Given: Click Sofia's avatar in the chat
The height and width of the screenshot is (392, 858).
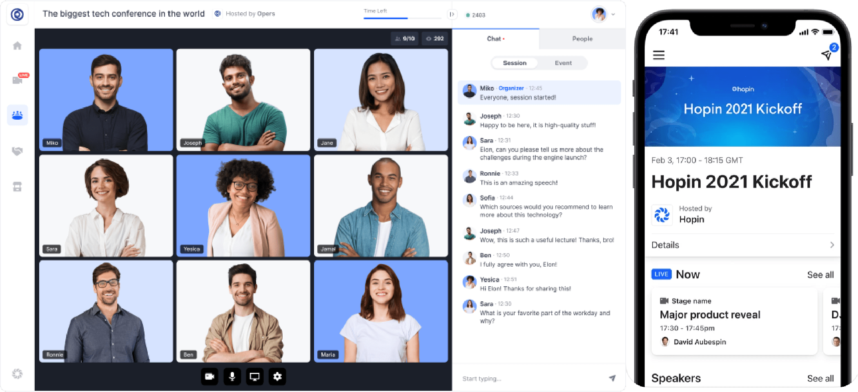Looking at the screenshot, I should coord(470,200).
